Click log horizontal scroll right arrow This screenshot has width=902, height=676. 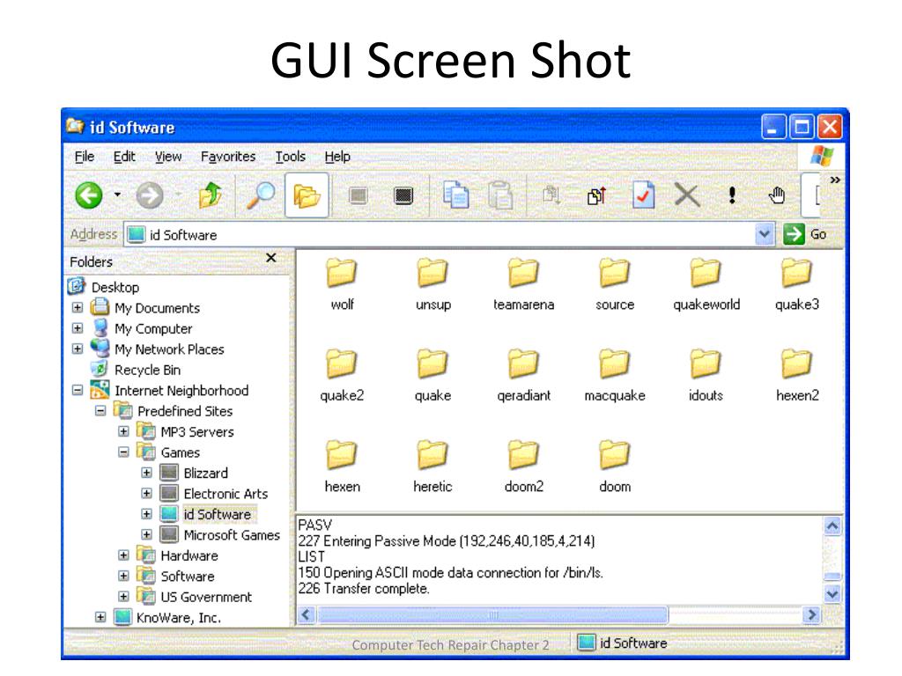pos(811,614)
